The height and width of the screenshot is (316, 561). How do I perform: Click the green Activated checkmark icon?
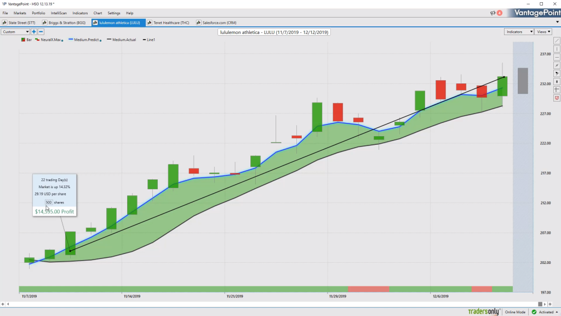tap(534, 312)
